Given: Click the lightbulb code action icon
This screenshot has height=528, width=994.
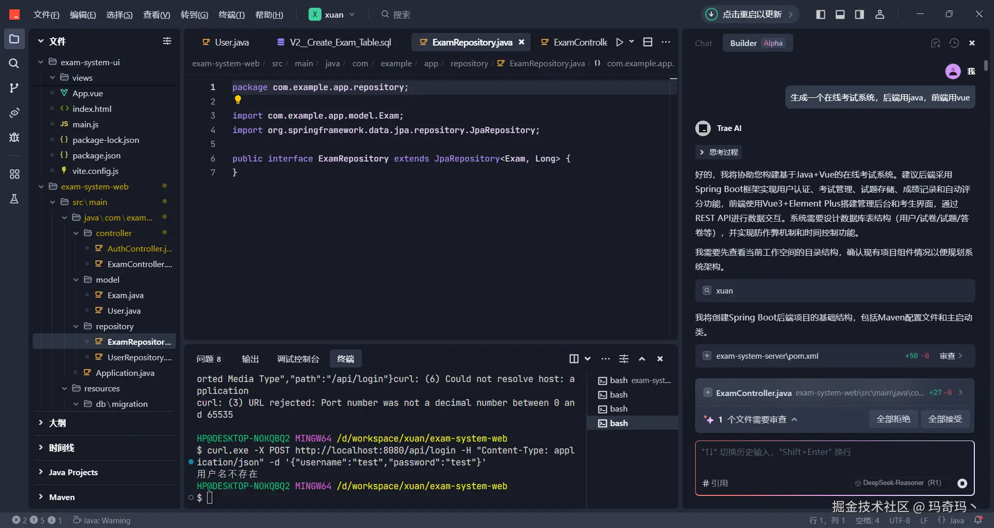Looking at the screenshot, I should (238, 100).
